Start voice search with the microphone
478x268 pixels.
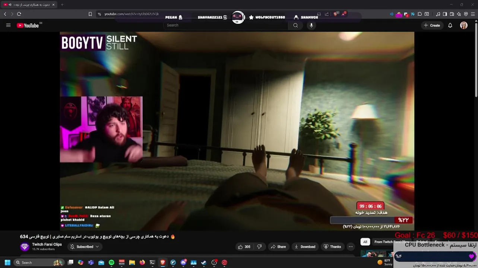[x=311, y=25]
